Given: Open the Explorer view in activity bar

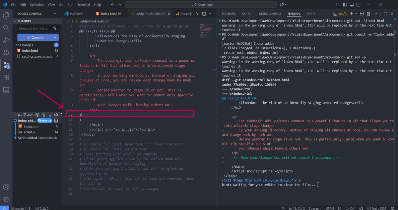Looking at the screenshot, I should [x=6, y=15].
